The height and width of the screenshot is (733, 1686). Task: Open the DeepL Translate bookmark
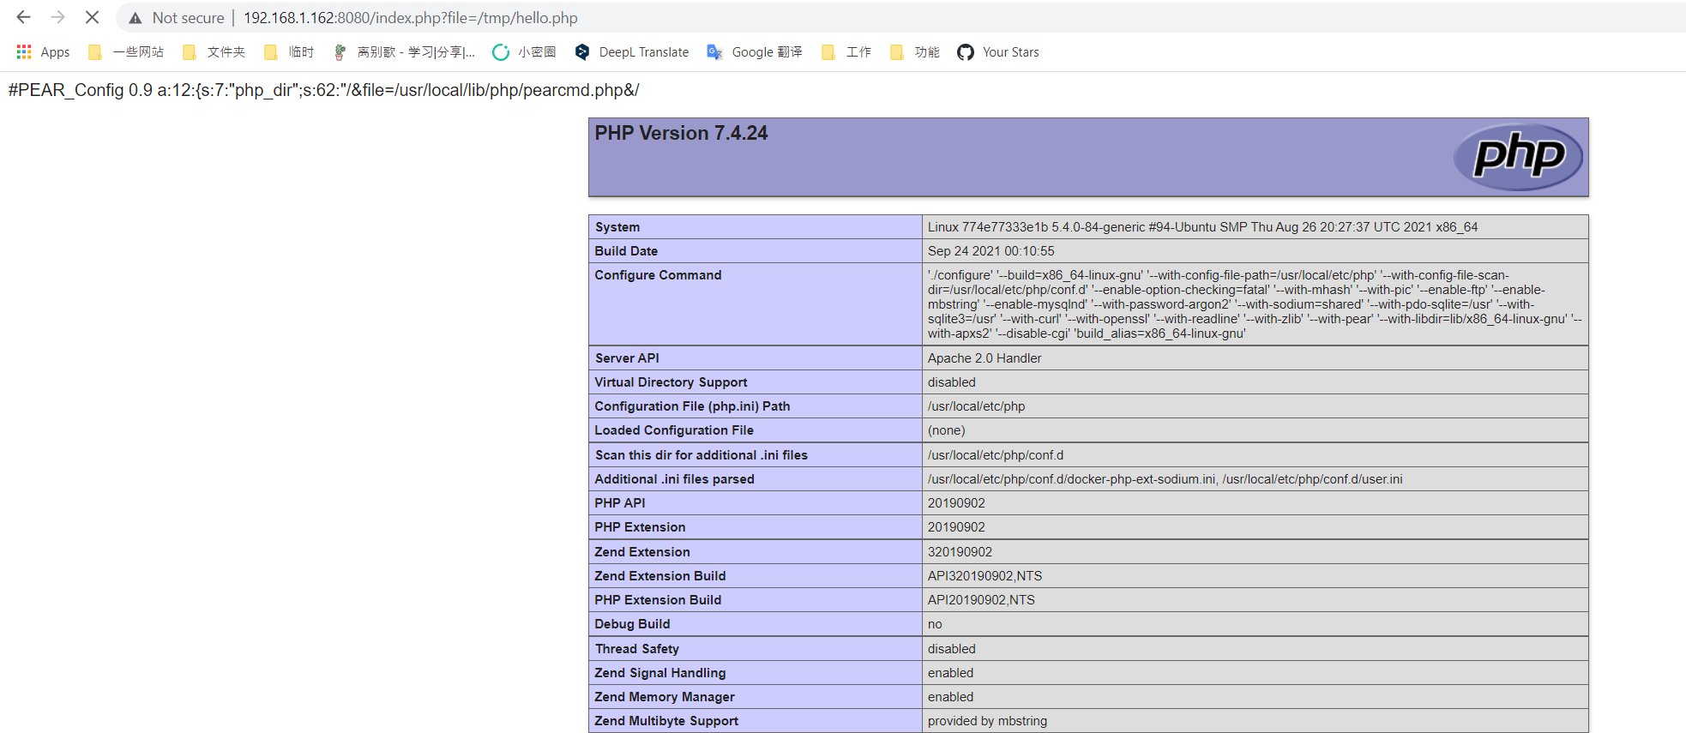pyautogui.click(x=632, y=52)
